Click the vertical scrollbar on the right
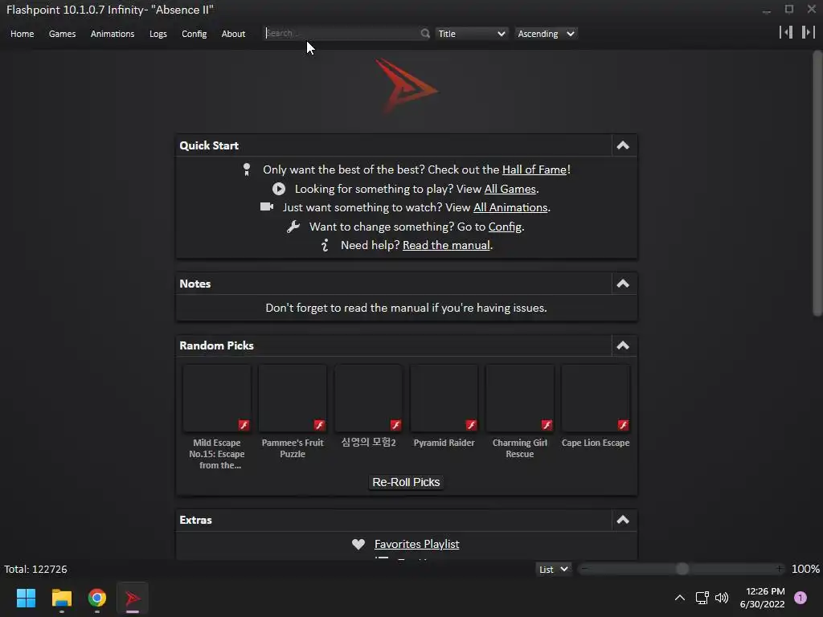Image resolution: width=823 pixels, height=617 pixels. pyautogui.click(x=817, y=184)
